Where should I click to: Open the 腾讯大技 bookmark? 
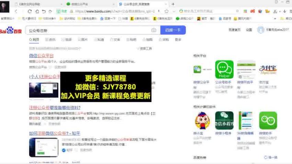pos(242,19)
